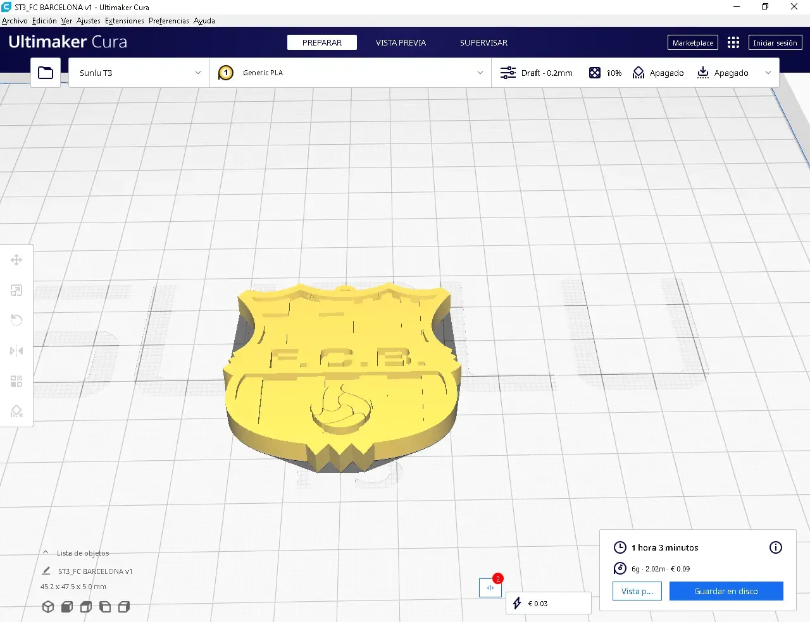Click the Vista p... preview button

[x=637, y=591]
